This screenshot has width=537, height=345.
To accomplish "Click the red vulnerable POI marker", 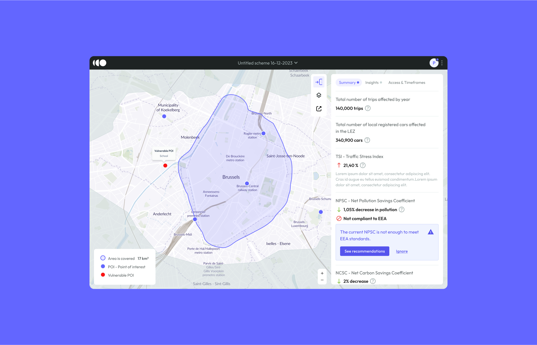I will 165,166.
